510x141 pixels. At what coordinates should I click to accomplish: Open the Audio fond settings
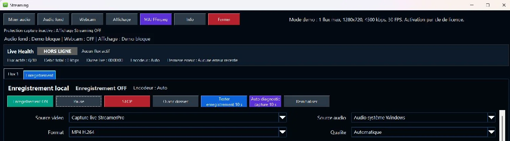[x=53, y=19]
